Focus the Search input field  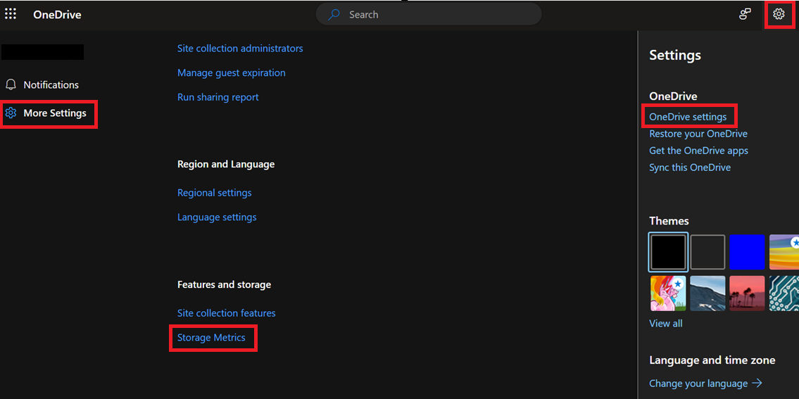(x=429, y=14)
